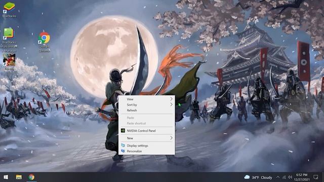Expand the Sort by submenu arrow
The height and width of the screenshot is (182, 324).
pos(171,105)
